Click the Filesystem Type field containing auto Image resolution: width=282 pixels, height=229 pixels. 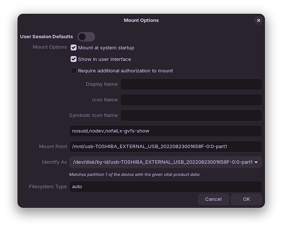(165, 187)
